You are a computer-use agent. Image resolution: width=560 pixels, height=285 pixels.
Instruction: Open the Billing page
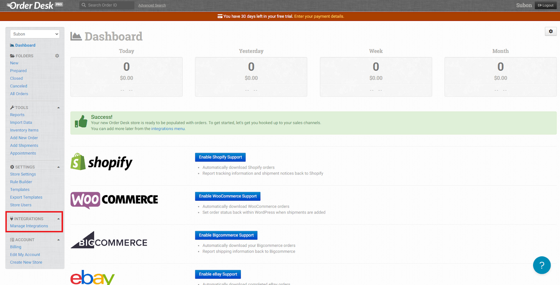(16, 247)
